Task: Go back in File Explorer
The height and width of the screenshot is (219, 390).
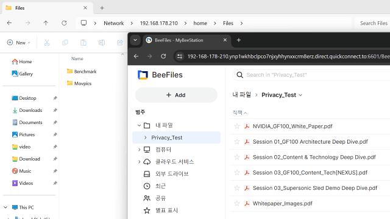Action: point(10,23)
